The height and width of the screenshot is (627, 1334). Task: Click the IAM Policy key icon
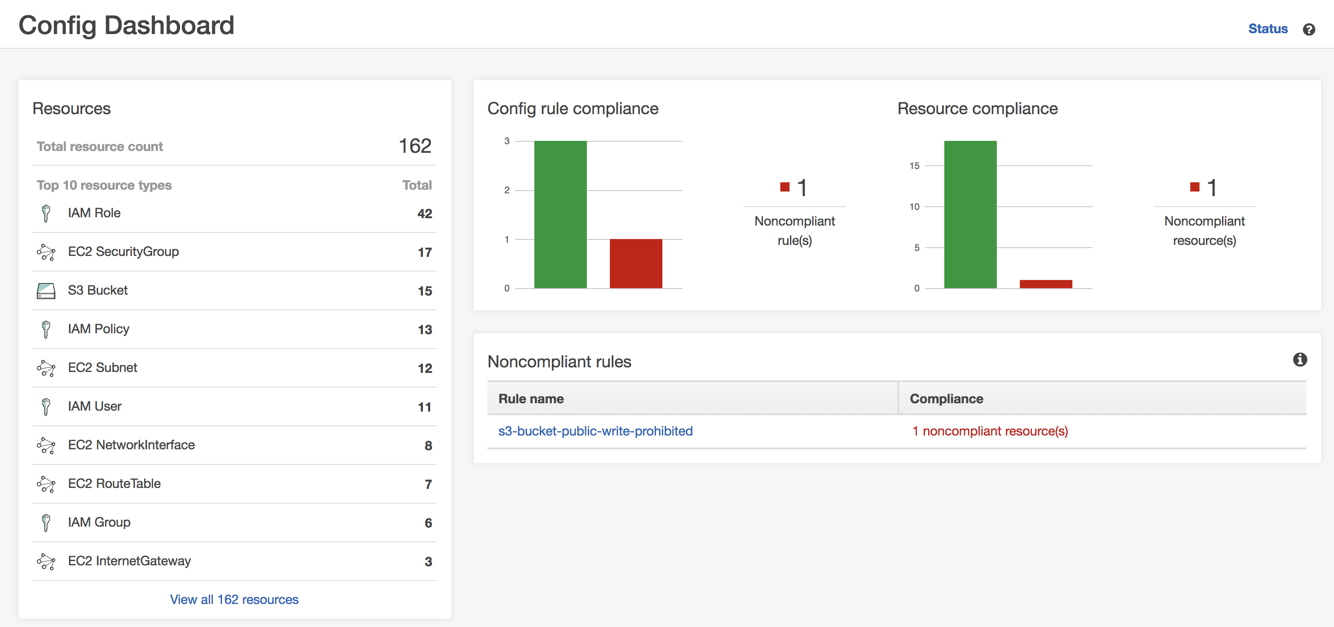pyautogui.click(x=46, y=329)
